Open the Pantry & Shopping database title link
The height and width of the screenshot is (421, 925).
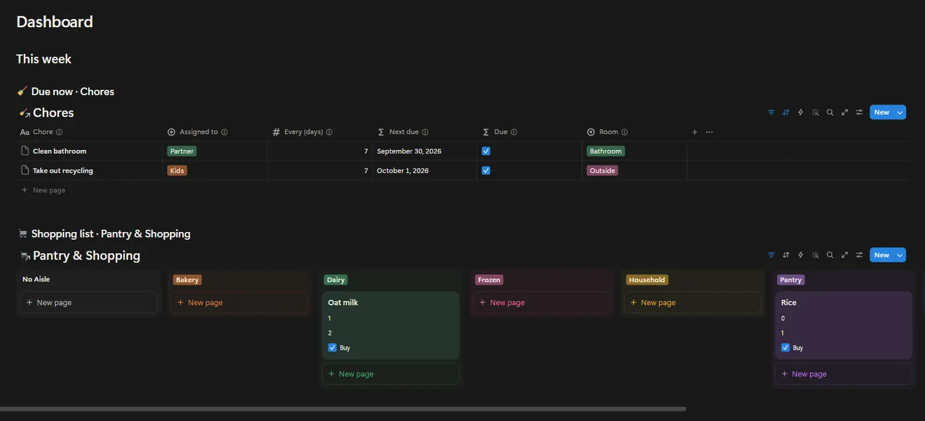[87, 256]
